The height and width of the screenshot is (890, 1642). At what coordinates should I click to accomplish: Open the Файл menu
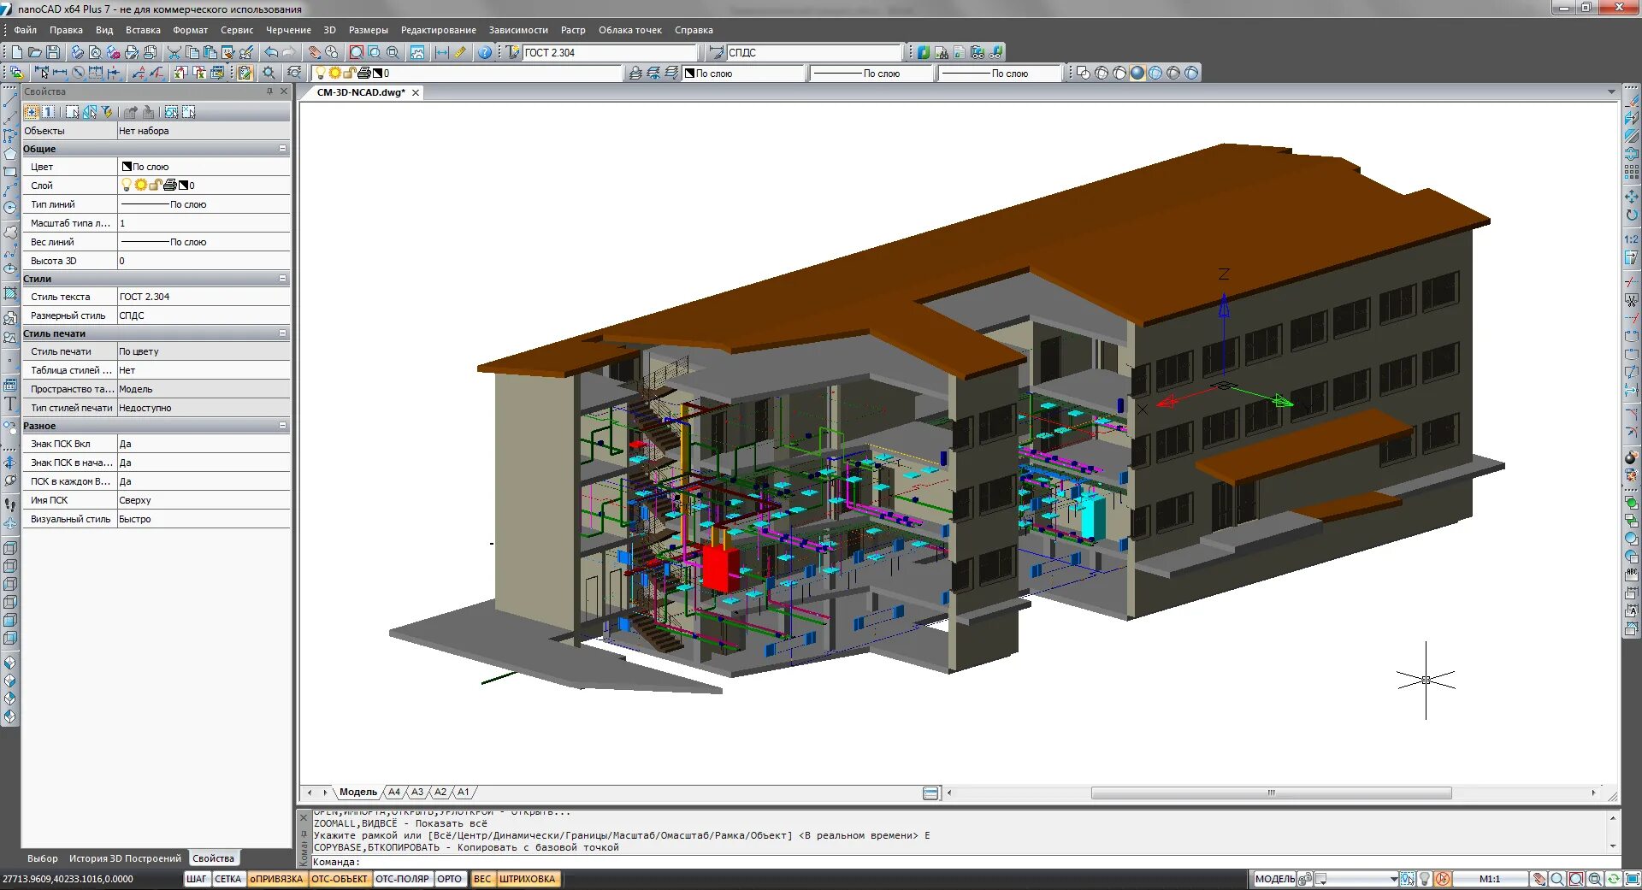pos(25,30)
